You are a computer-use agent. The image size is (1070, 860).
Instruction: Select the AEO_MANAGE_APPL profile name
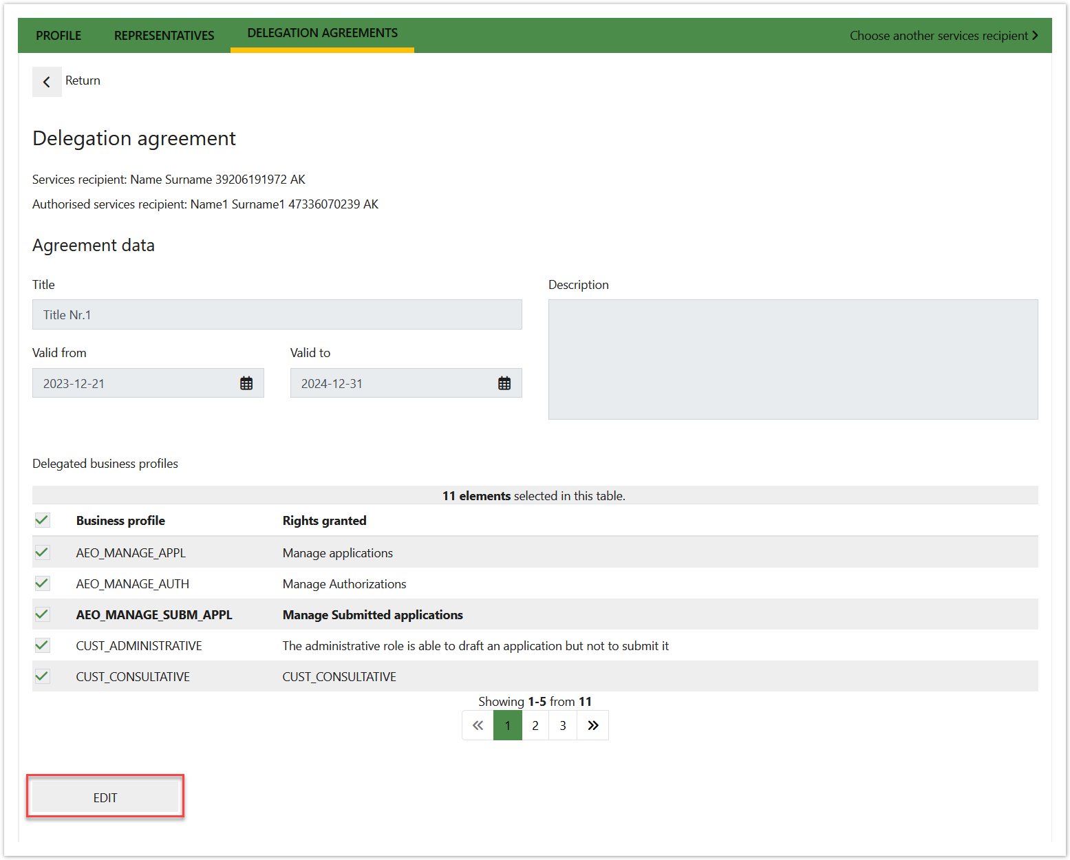131,553
